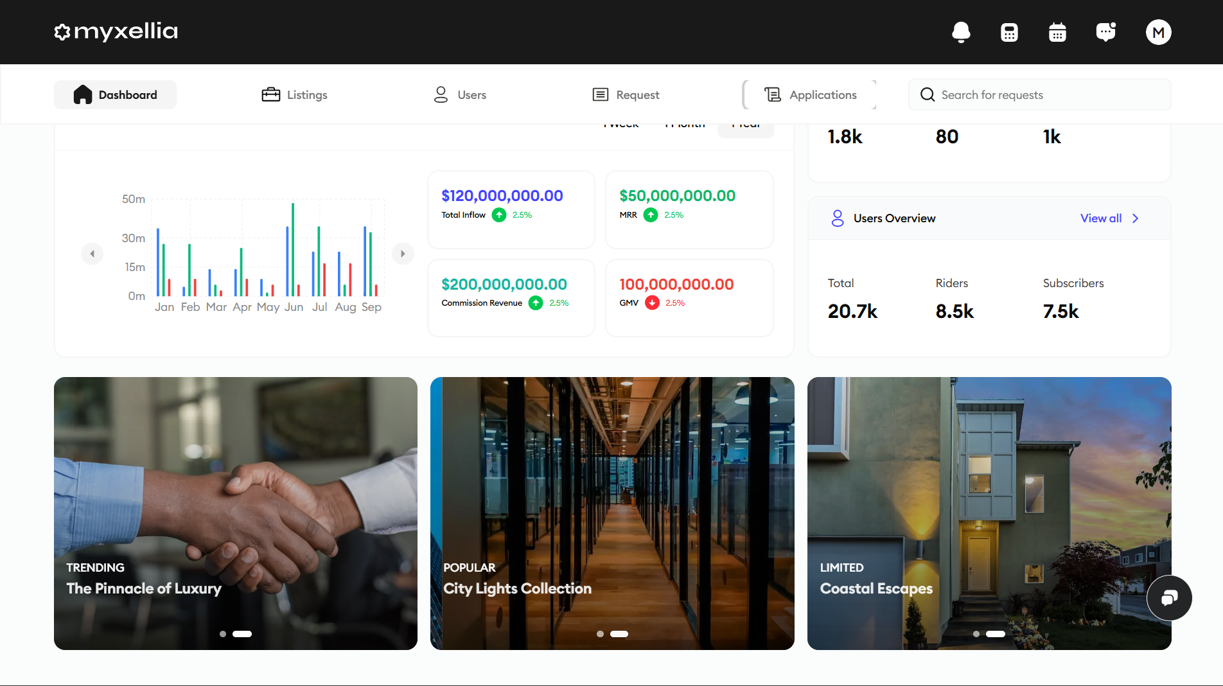Click the 80 statistic

[947, 137]
